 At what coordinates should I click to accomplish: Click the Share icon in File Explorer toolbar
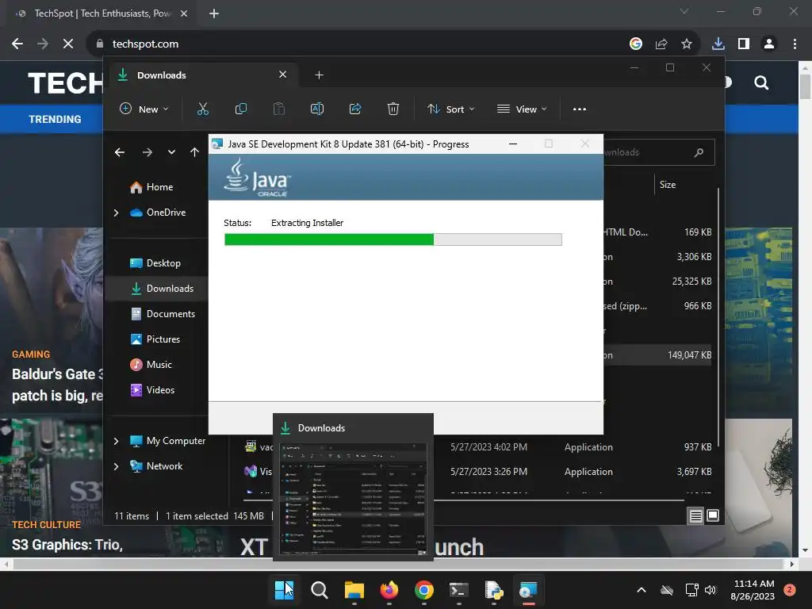tap(355, 109)
